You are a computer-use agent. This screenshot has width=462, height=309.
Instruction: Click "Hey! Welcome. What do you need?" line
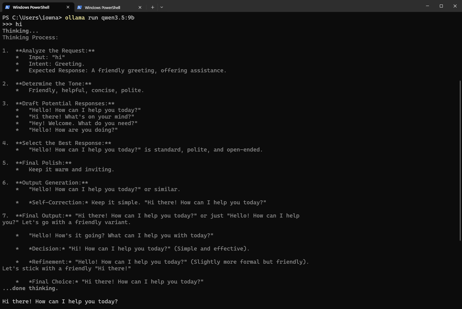[x=83, y=123]
